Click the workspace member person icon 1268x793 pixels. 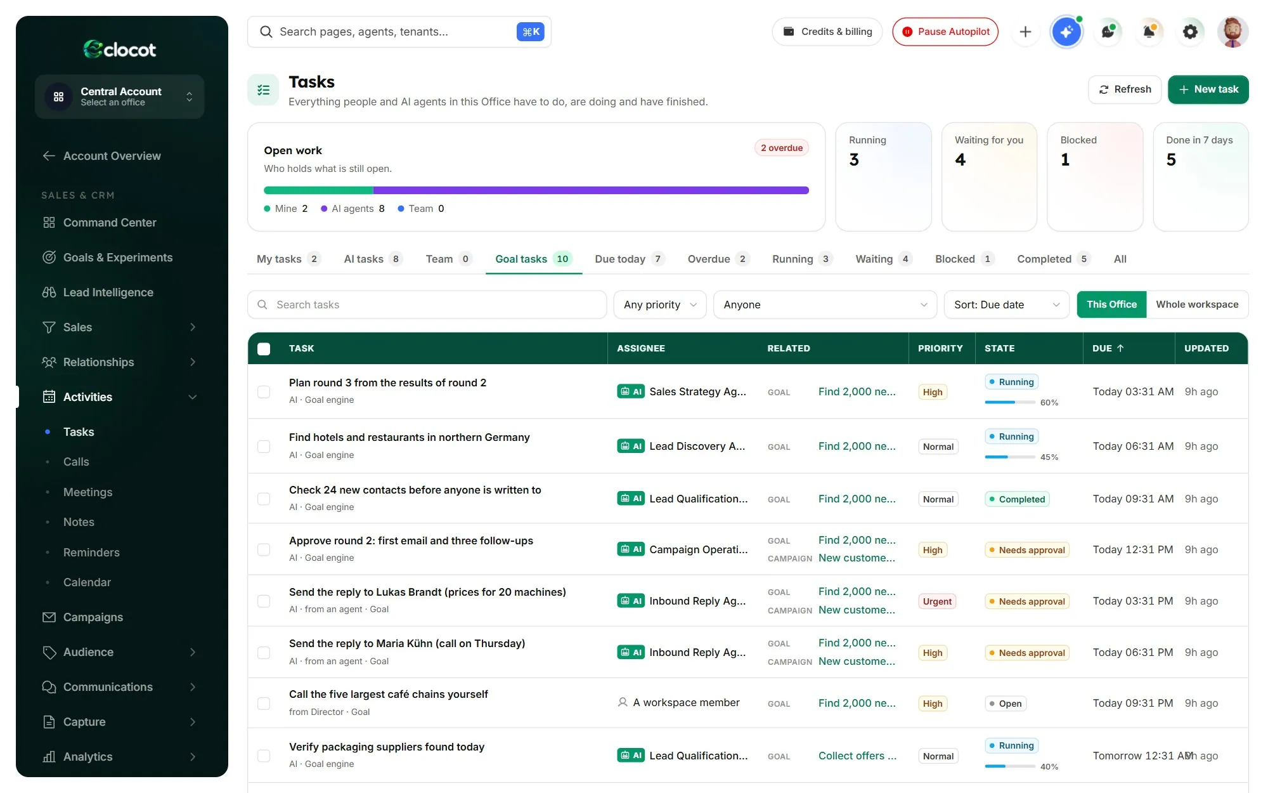(x=623, y=702)
